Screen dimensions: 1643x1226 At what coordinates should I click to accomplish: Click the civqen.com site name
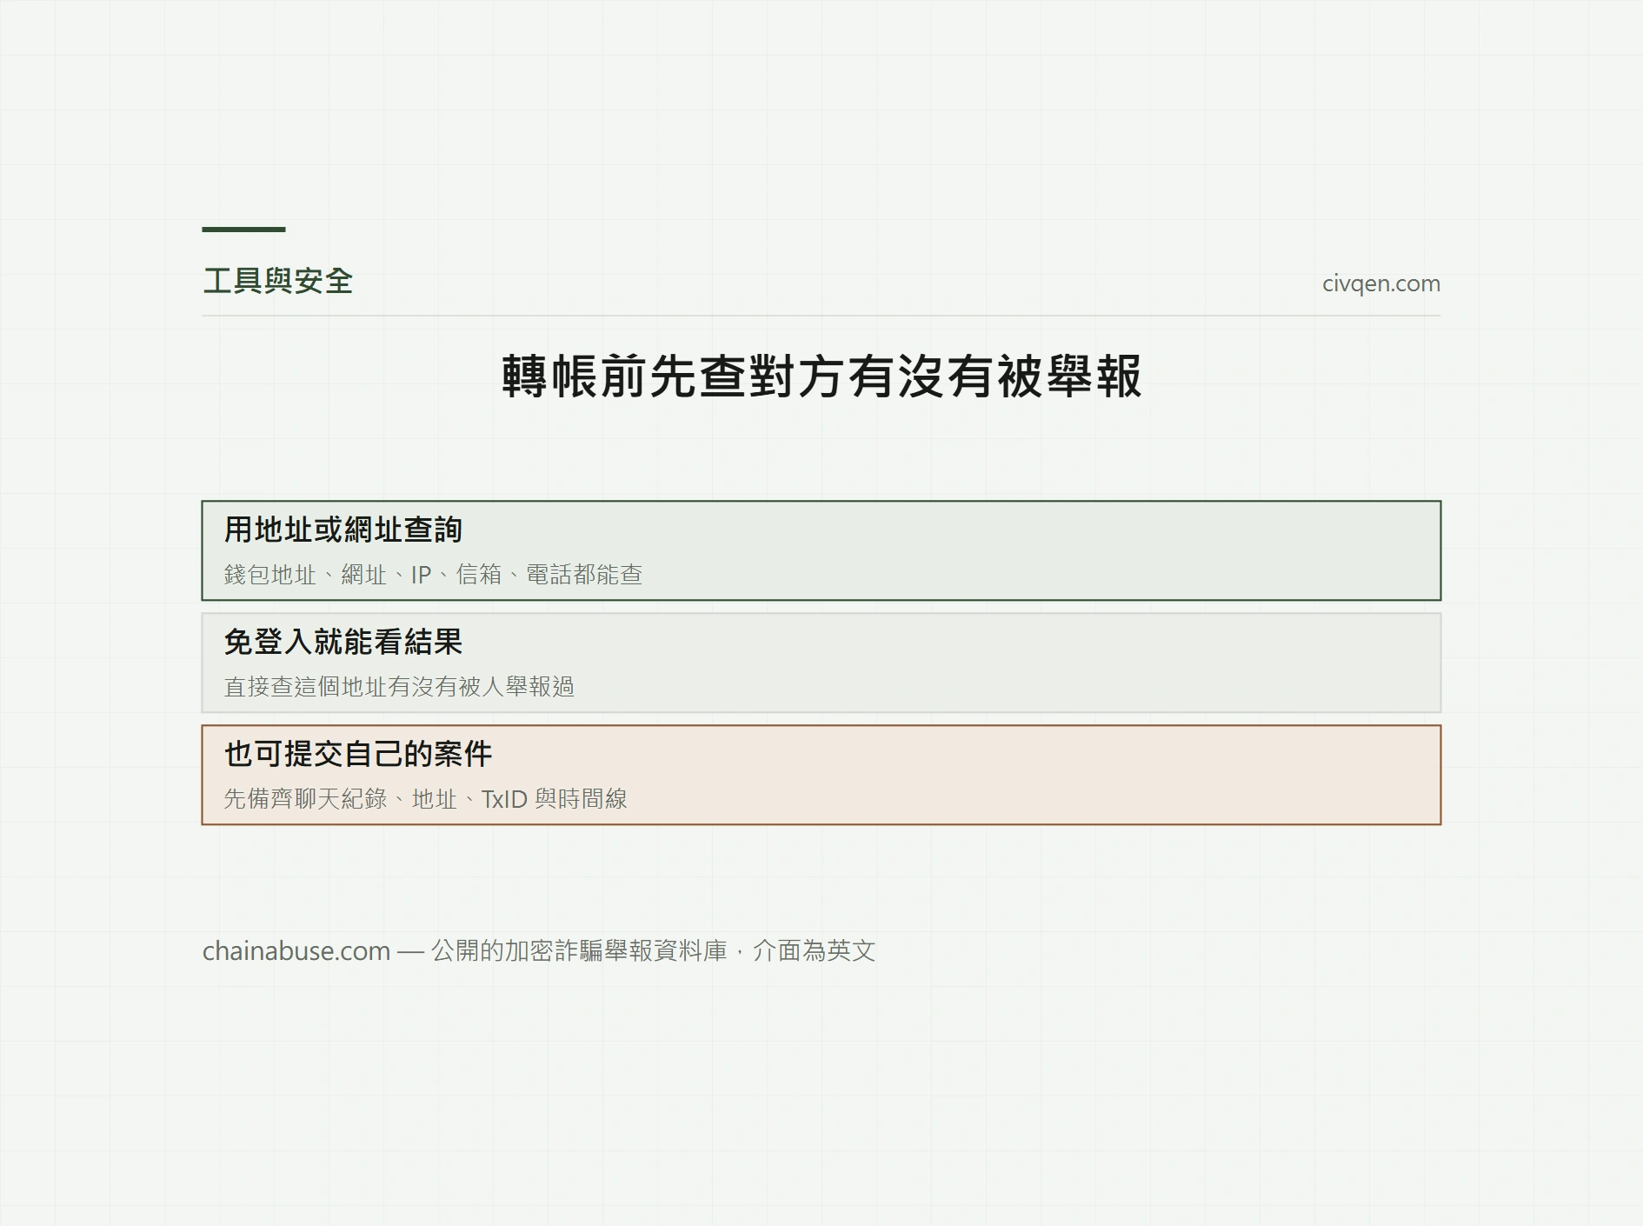click(1380, 283)
